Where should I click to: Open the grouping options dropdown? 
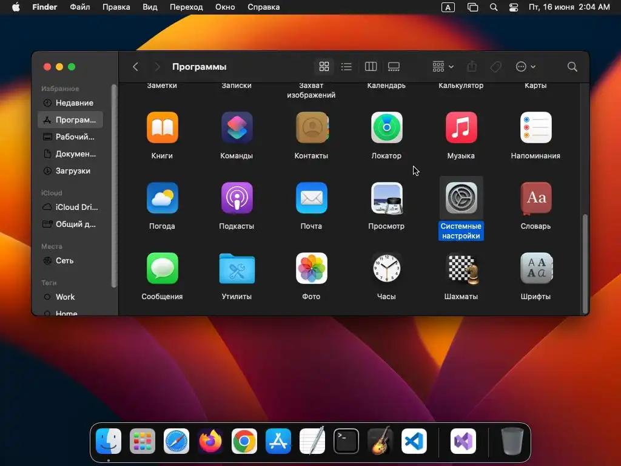click(443, 67)
